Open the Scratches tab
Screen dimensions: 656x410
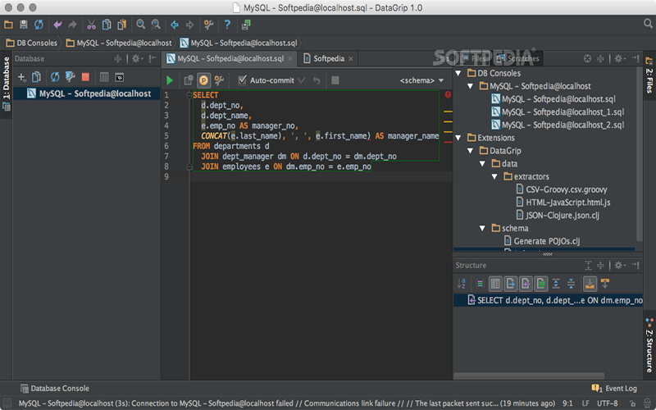(x=518, y=58)
